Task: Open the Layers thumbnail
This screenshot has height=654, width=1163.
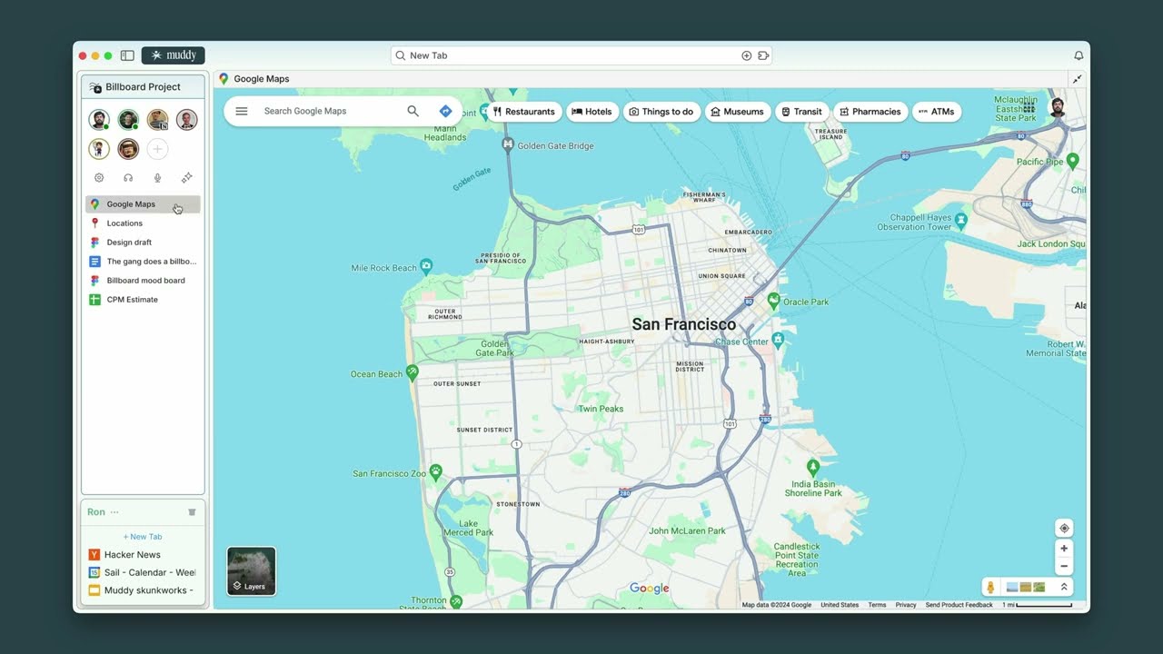Action: click(x=252, y=571)
